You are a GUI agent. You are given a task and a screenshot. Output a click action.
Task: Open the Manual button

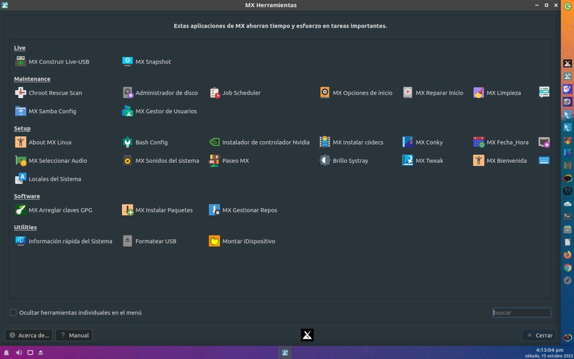point(74,335)
